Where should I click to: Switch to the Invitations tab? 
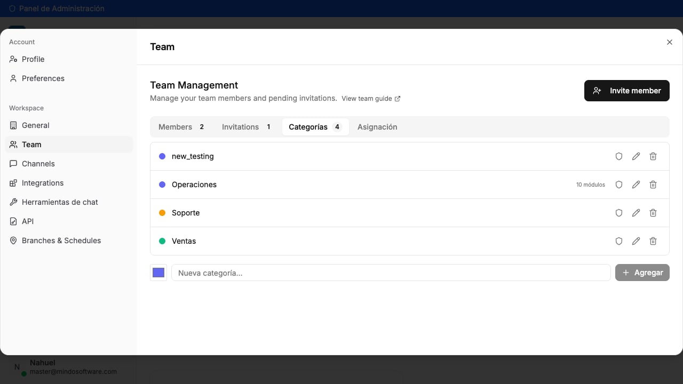click(x=247, y=127)
